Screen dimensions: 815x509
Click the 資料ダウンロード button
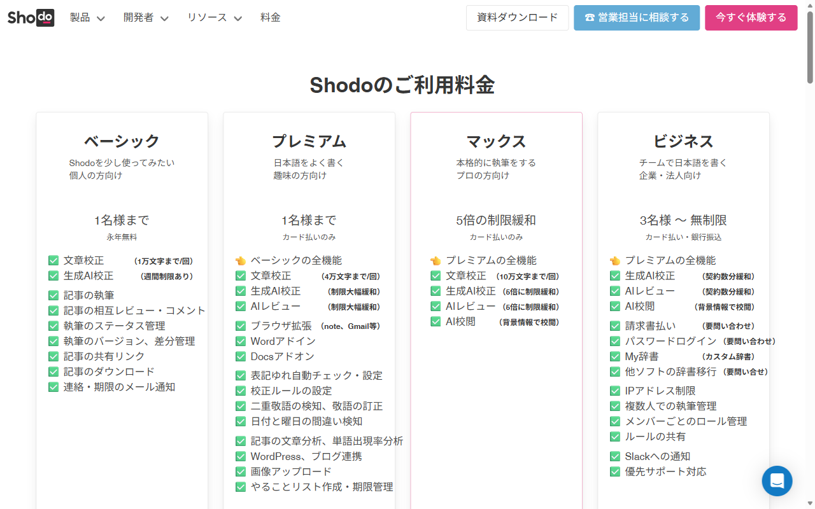[518, 18]
